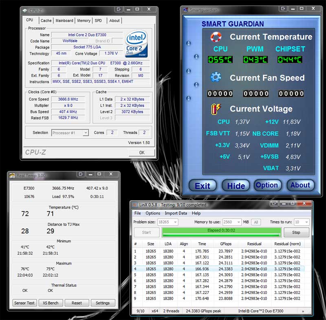
Task: Click Exit in Smart Guardian
Action: pyautogui.click(x=203, y=186)
